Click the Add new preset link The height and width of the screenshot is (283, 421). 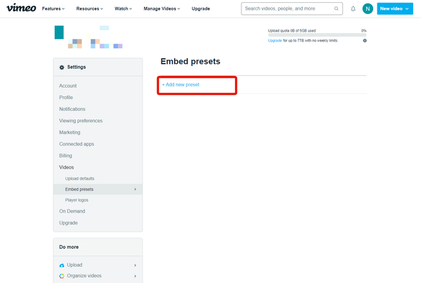[x=181, y=85]
